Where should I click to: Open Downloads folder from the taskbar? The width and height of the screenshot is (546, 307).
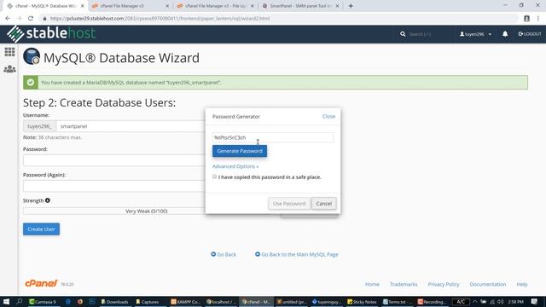pos(114,302)
